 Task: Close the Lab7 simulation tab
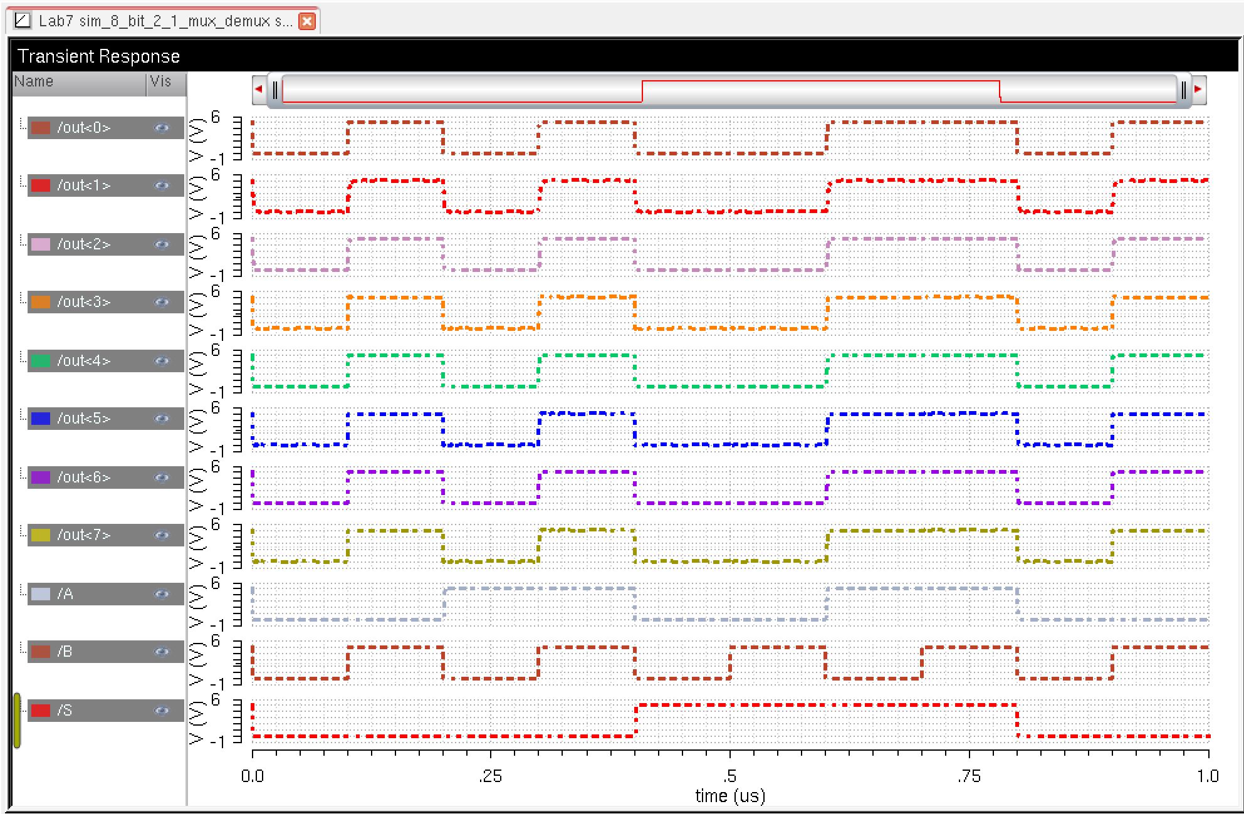(x=307, y=21)
